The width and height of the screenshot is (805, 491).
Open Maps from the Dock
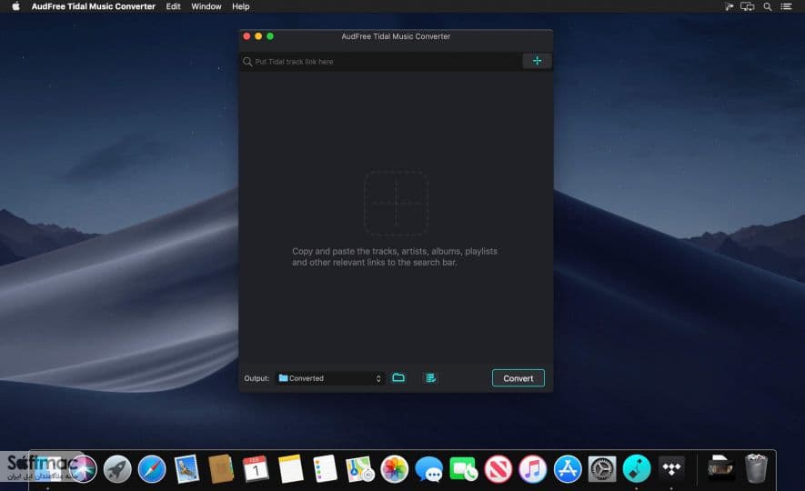pos(359,468)
